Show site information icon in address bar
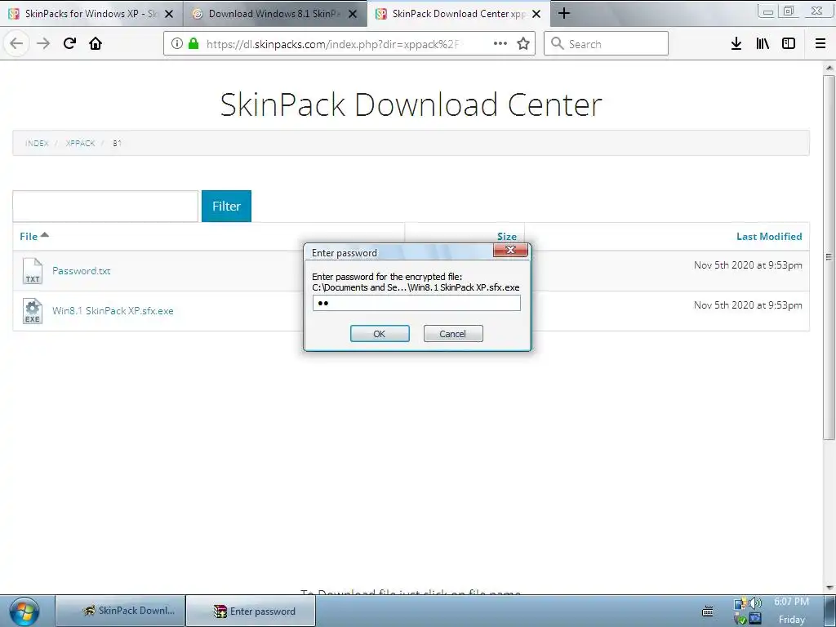836x627 pixels. point(177,43)
